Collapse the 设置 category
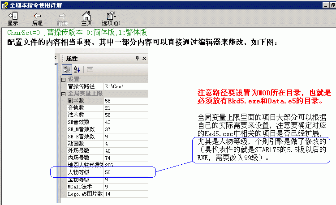Screen dimensions: 336x205 click(x=63, y=79)
